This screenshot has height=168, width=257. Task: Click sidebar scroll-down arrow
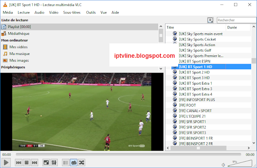click(161, 69)
